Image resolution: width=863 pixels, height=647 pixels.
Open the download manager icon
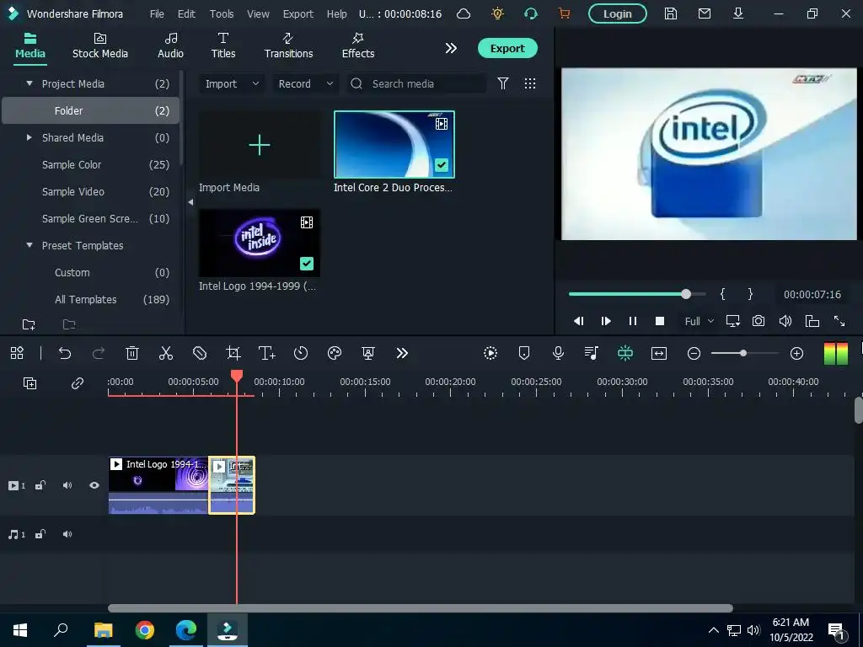tap(738, 13)
